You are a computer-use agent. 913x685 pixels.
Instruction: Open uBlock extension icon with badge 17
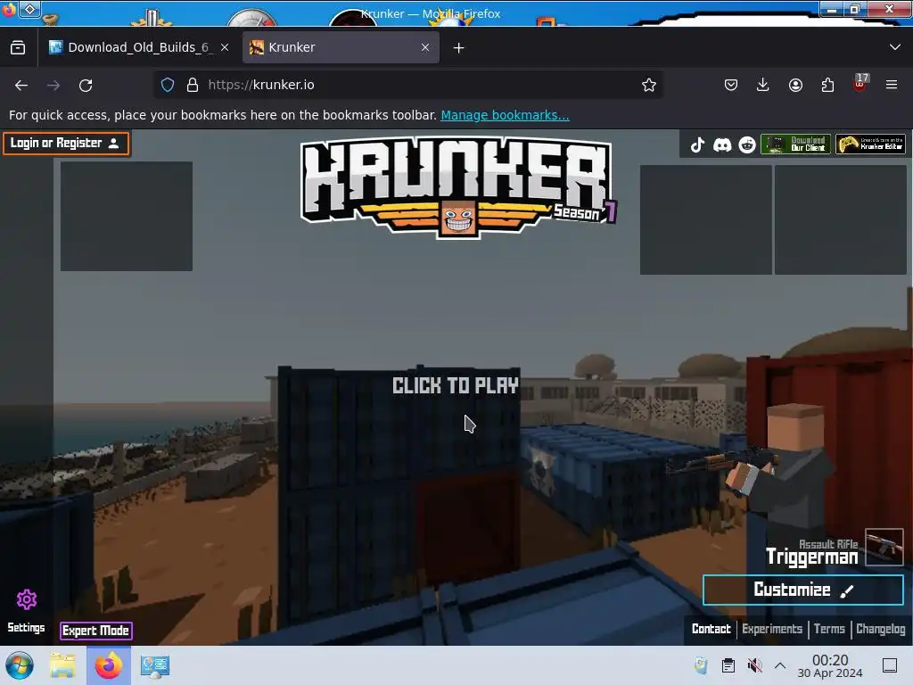[860, 84]
